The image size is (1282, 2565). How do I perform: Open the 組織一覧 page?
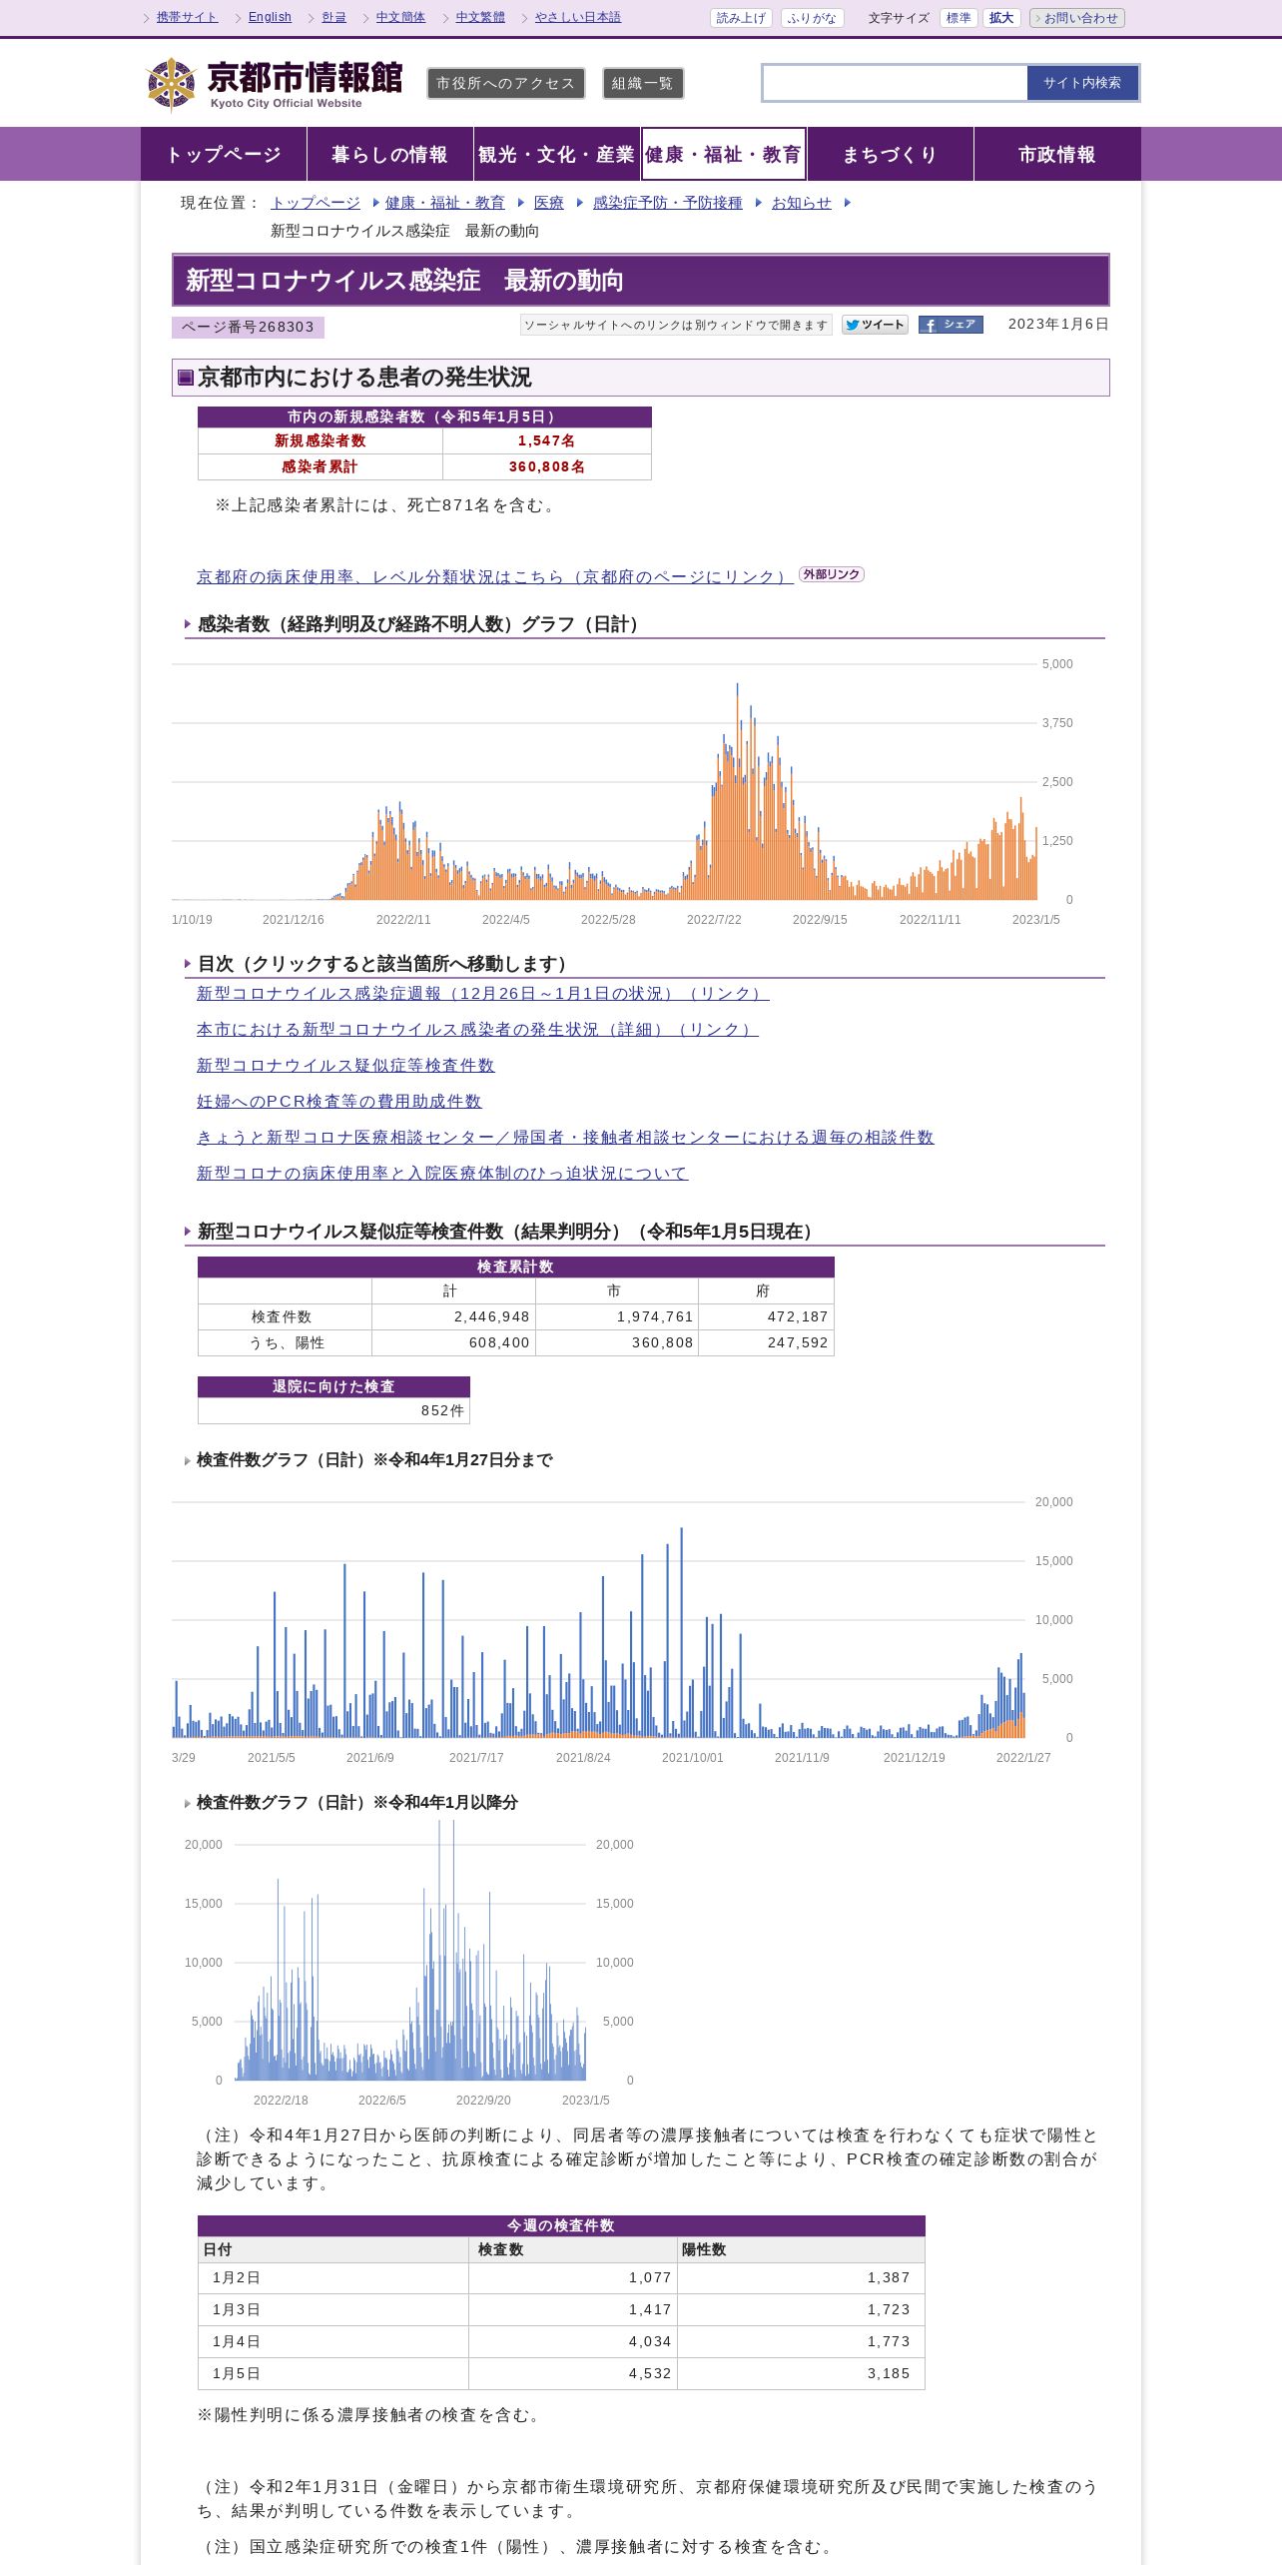coord(643,84)
